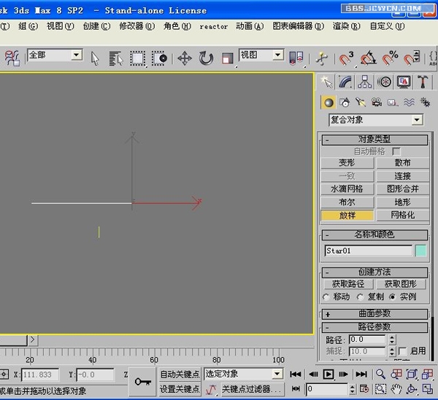Click the Star01 object name field

368,251
